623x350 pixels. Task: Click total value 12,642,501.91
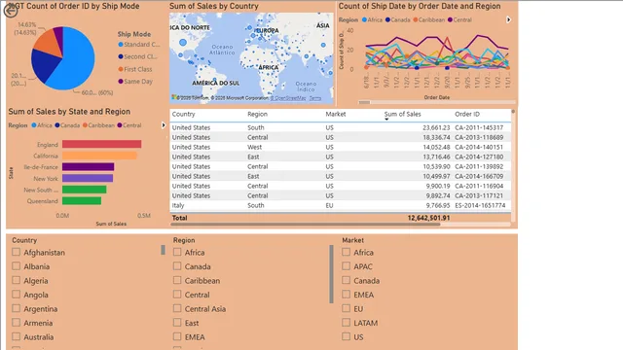click(x=428, y=218)
